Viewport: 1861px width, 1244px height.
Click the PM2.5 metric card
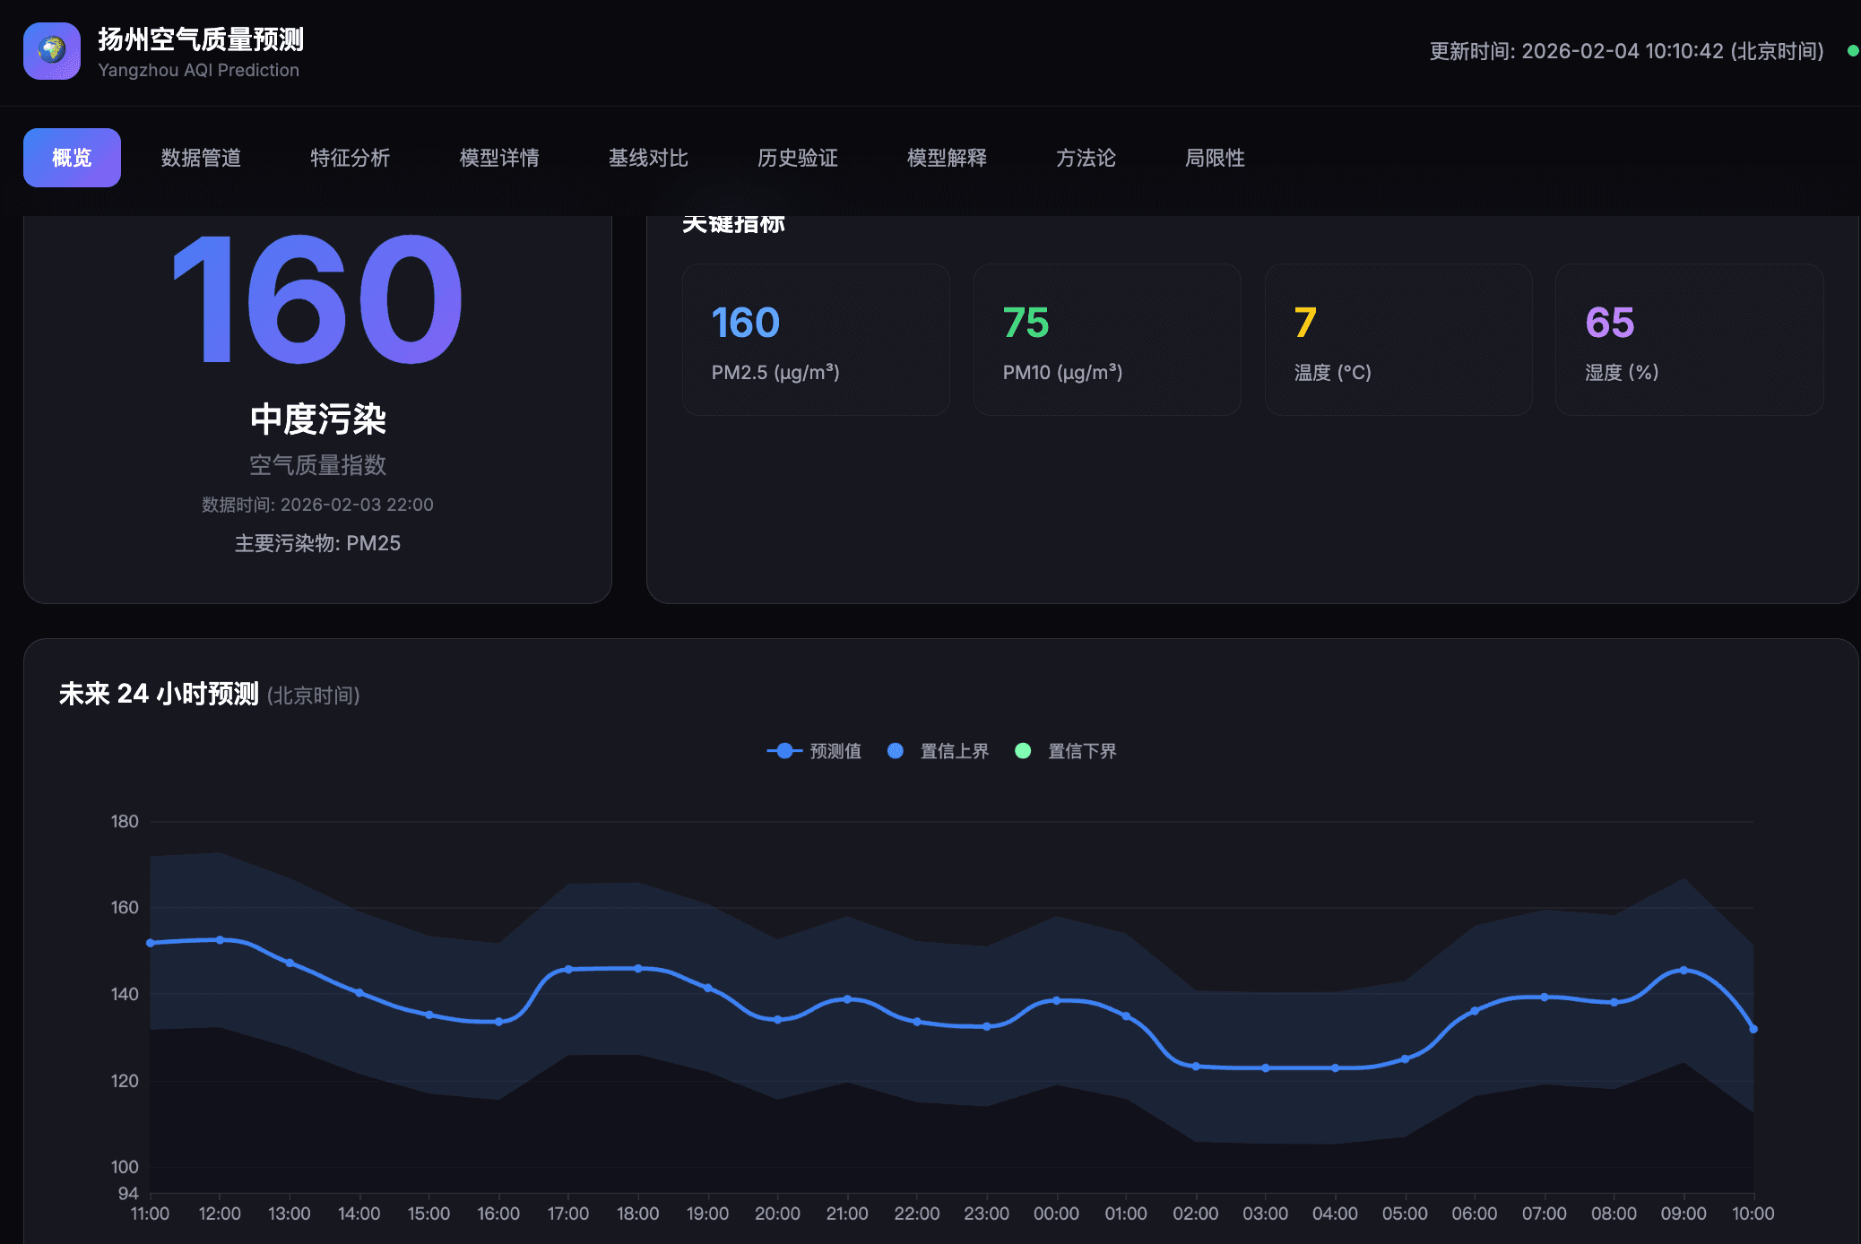click(x=815, y=340)
